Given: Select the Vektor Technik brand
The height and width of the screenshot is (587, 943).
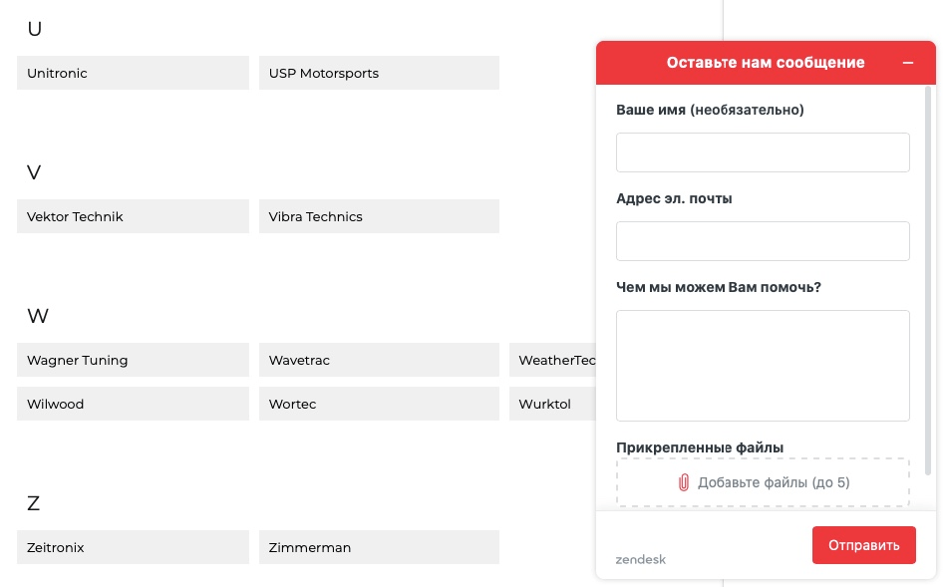Looking at the screenshot, I should click(133, 216).
